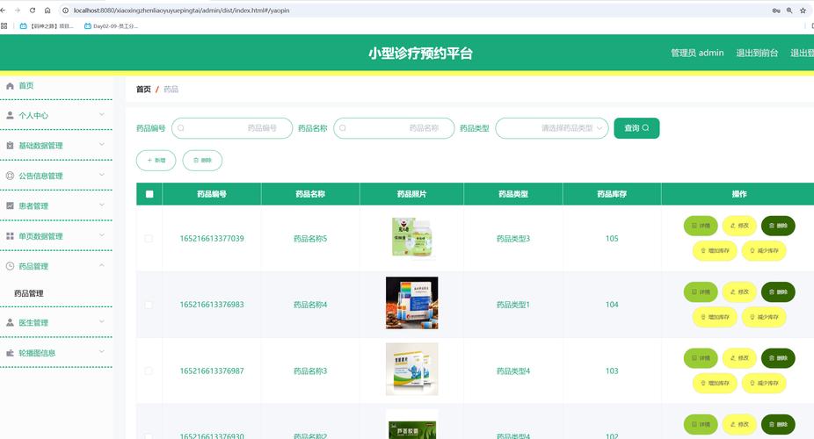The image size is (814, 439).
Task: Click 减少库存 for 药品名称3
Action: (x=764, y=383)
